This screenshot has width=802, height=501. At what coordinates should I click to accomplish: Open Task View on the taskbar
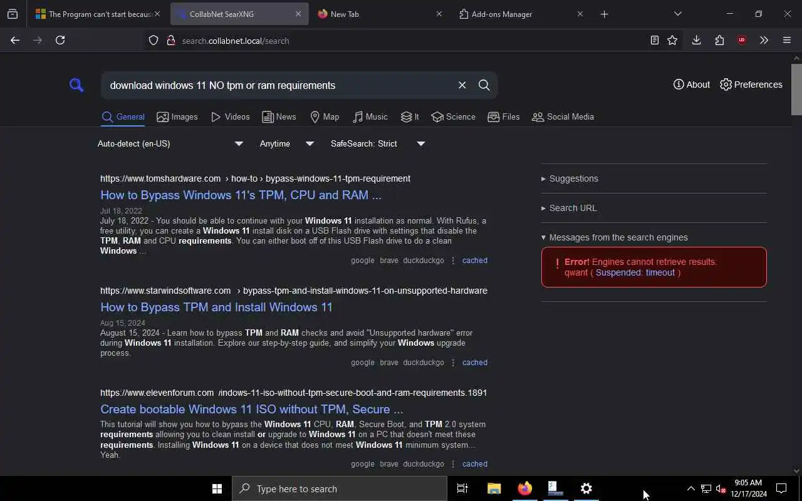pyautogui.click(x=462, y=488)
